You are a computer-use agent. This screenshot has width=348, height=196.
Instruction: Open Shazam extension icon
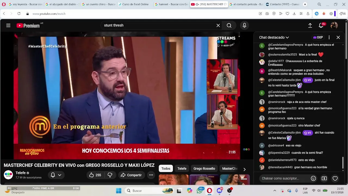(316, 14)
